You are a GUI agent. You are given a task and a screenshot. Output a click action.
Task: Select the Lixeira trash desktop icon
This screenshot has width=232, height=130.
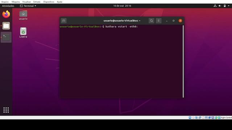(x=23, y=33)
